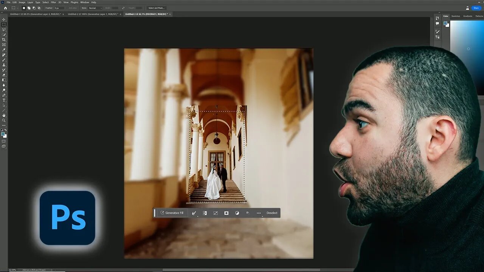484x272 pixels.
Task: Open the Select menu
Action: click(45, 2)
